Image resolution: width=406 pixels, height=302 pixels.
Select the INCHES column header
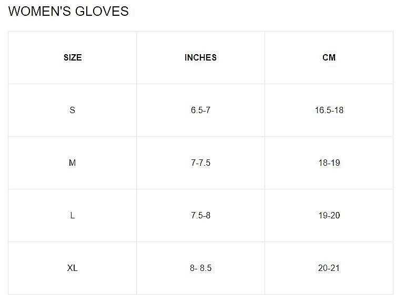pos(200,57)
